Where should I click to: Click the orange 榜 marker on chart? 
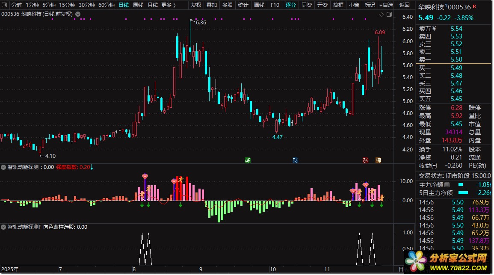click(379, 160)
